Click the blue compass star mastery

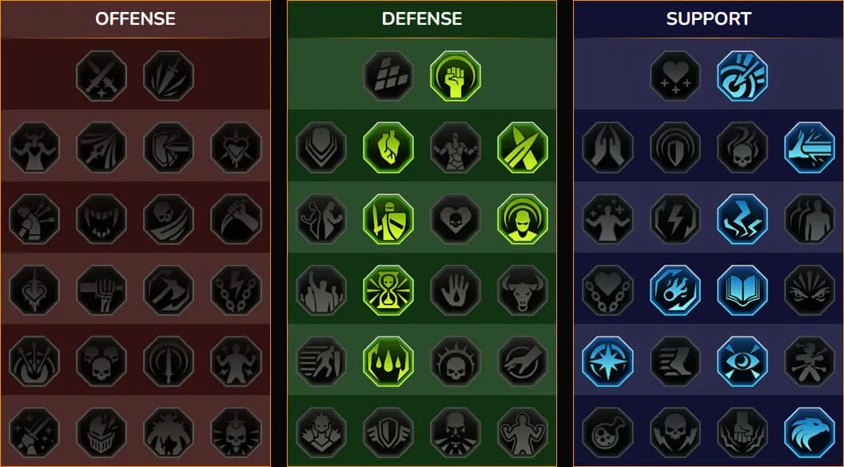607,361
